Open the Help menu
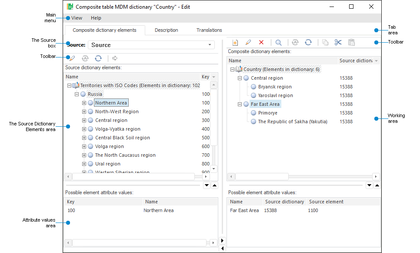420x253 pixels. 96,18
